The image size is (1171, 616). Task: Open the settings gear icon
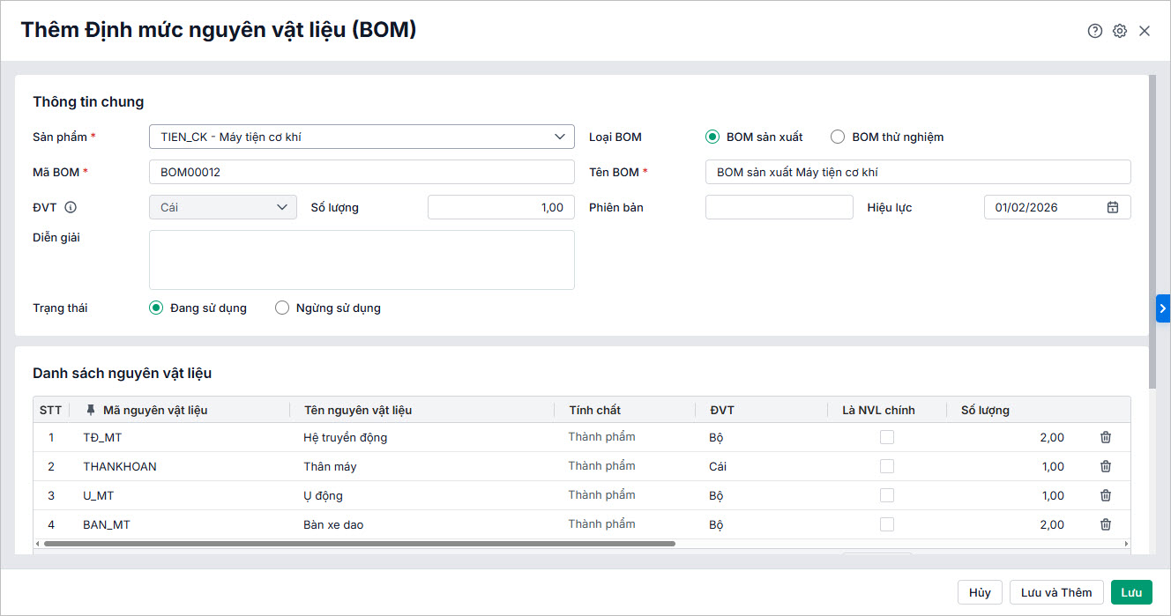point(1120,31)
